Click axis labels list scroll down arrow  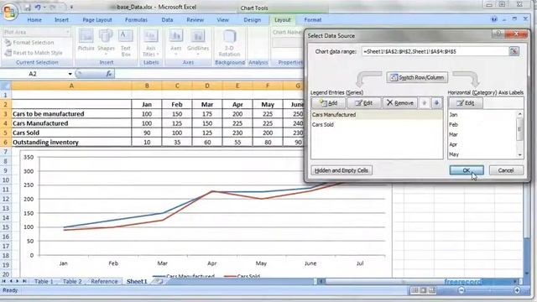[x=520, y=154]
